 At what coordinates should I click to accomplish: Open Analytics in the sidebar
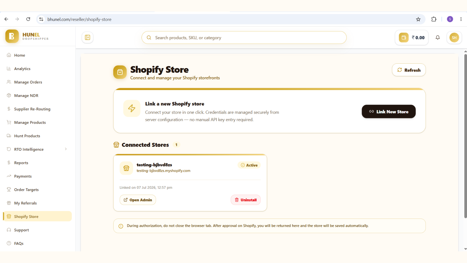pos(37,69)
